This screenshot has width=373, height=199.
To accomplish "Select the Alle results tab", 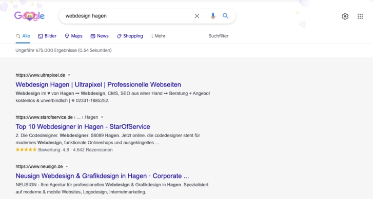I will (23, 36).
